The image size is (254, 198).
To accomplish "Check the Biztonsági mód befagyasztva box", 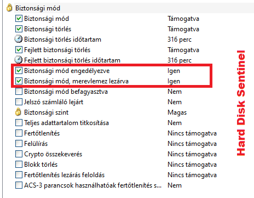I will [x=19, y=92].
